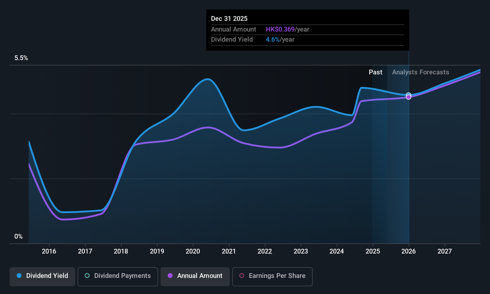490x294 pixels.
Task: Click the Analysts Forecasts label
Action: [x=420, y=72]
